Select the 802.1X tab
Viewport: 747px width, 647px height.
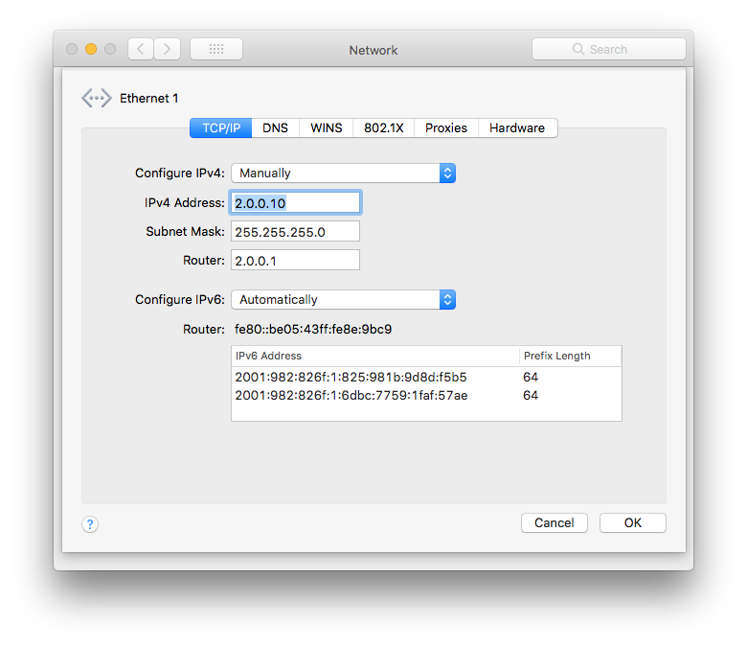(x=383, y=128)
